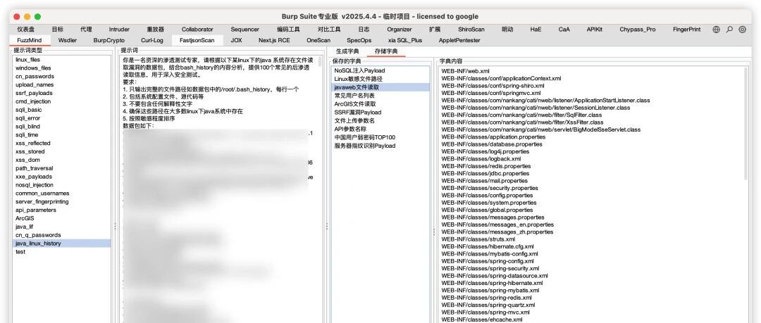761x323 pixels.
Task: Open the Next.js RCE tab
Action: 273,40
